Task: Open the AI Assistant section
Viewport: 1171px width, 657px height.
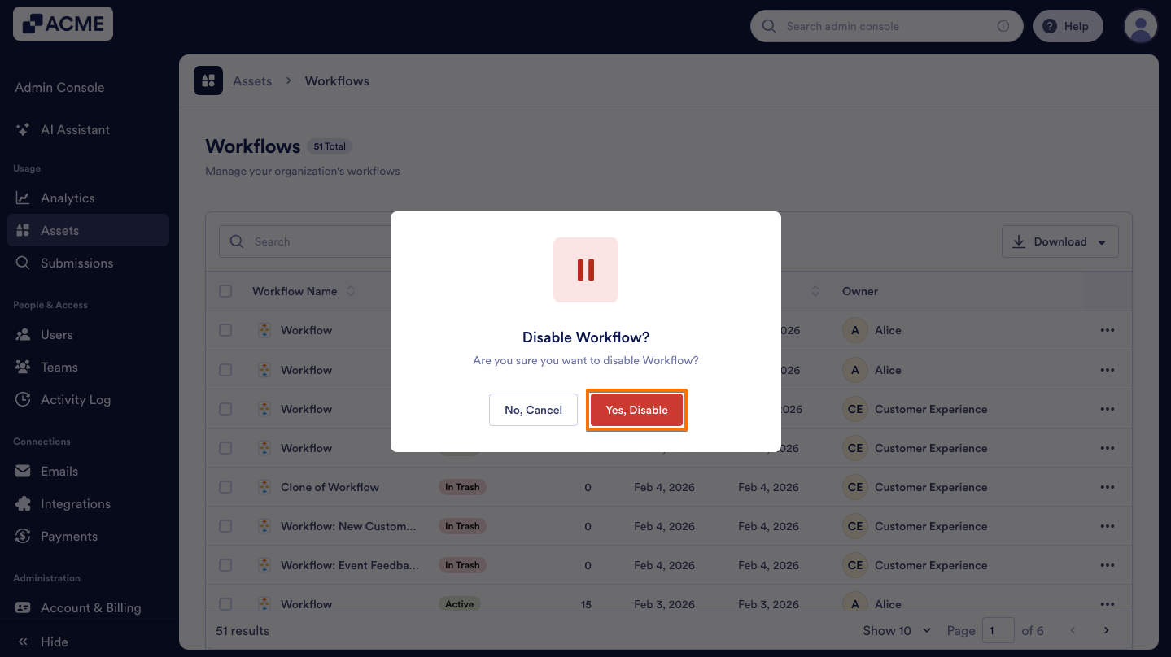Action: pyautogui.click(x=76, y=129)
